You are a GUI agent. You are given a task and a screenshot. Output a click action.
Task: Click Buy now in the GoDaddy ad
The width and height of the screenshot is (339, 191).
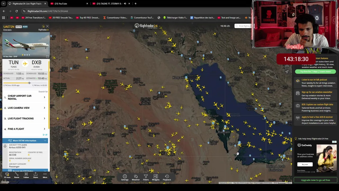pos(305,164)
